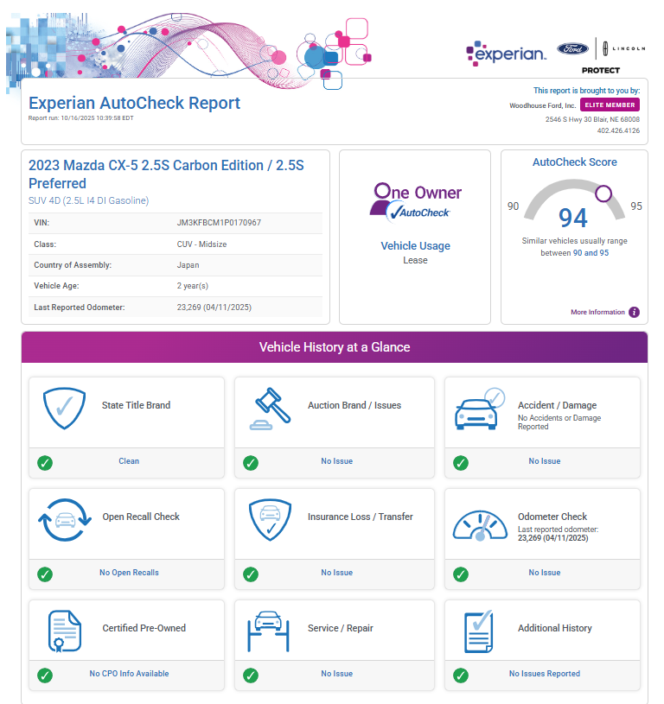Click the Insurance Loss / Transfer shield icon
664x704 pixels.
(269, 520)
